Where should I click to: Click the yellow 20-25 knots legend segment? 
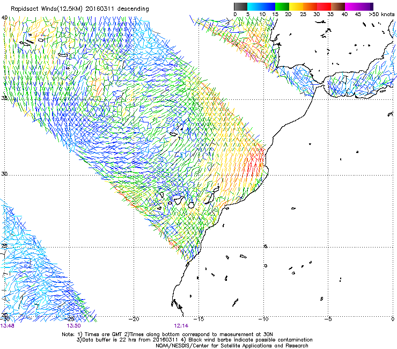296,6
